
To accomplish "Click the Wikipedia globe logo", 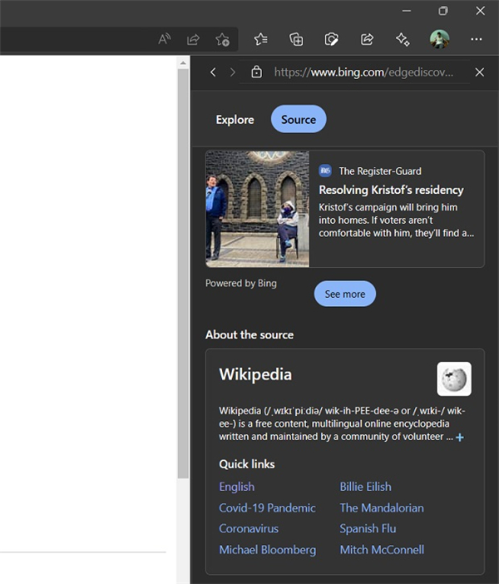I will pyautogui.click(x=454, y=379).
